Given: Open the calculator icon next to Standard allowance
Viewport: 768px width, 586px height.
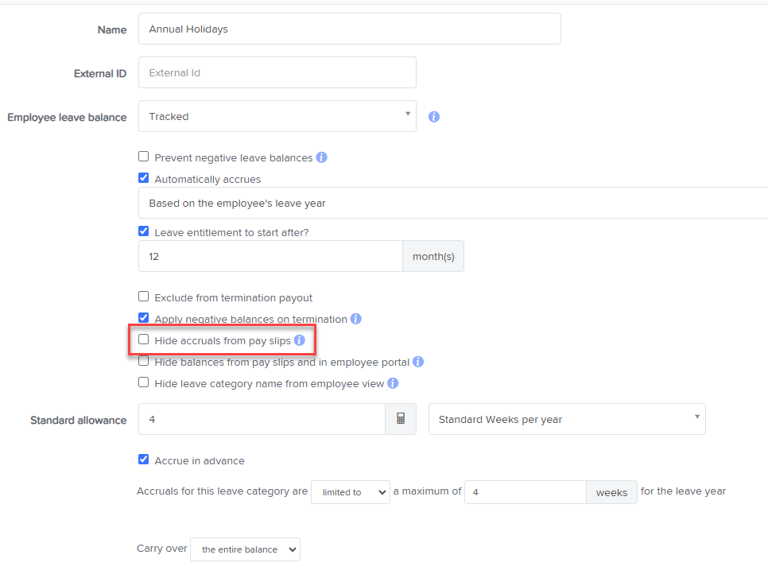Looking at the screenshot, I should 401,419.
